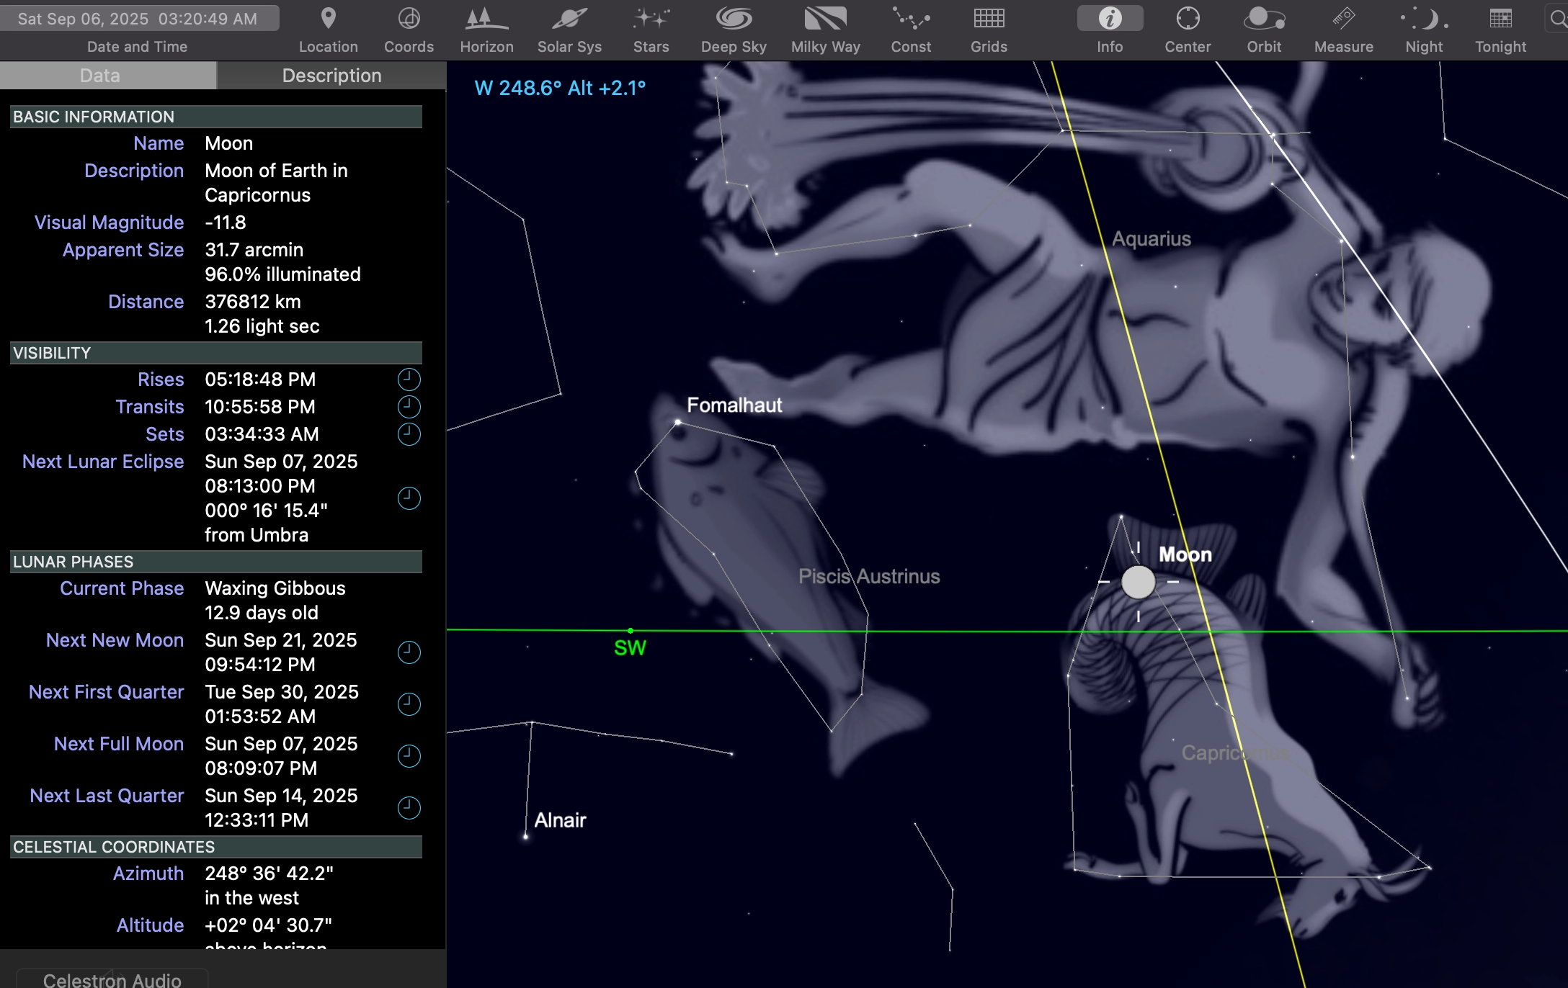Jump to Next Full Moon clock icon
The width and height of the screenshot is (1568, 988).
coord(409,755)
